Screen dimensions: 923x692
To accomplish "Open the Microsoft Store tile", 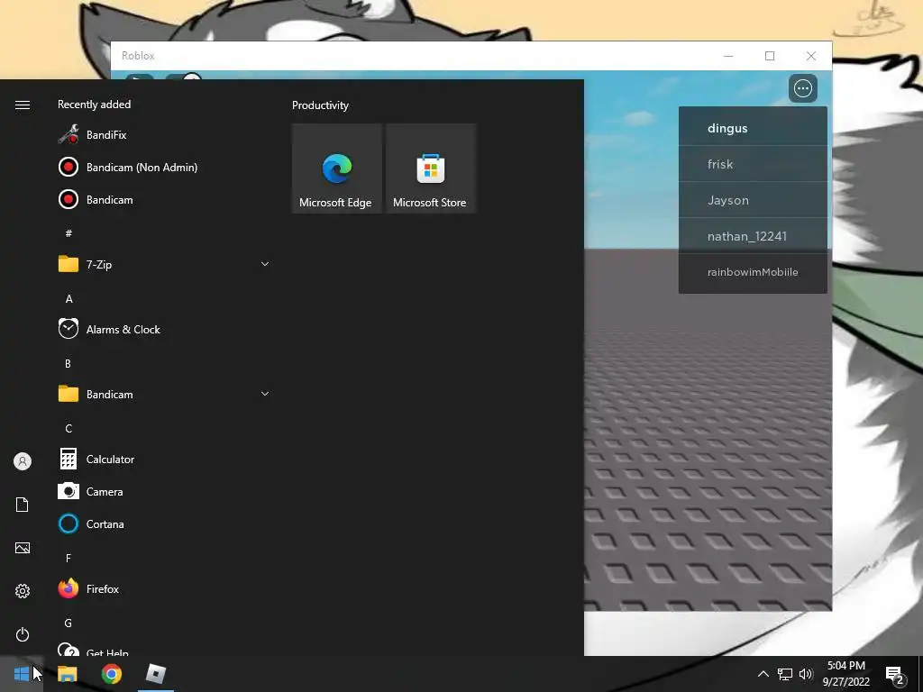I will coord(430,168).
